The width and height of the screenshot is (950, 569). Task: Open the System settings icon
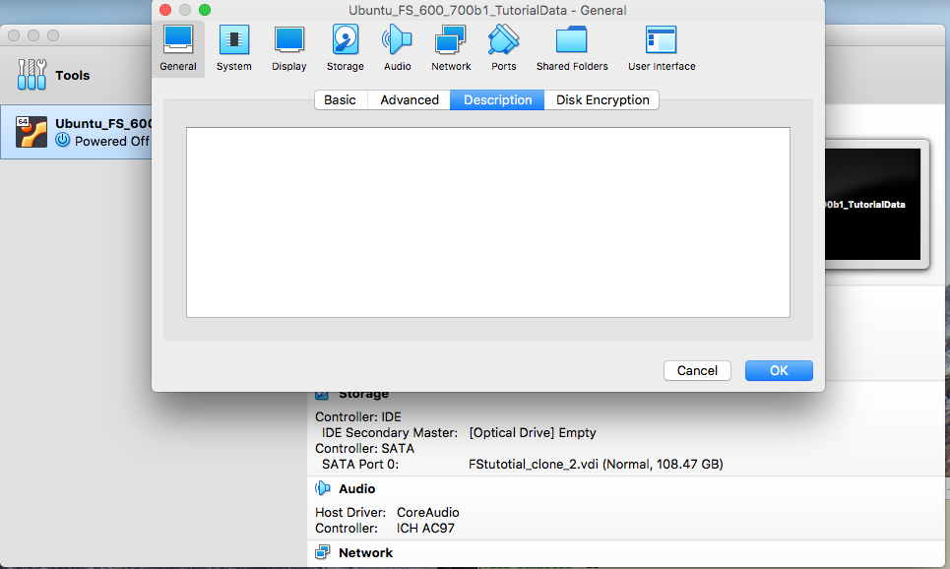click(x=233, y=48)
